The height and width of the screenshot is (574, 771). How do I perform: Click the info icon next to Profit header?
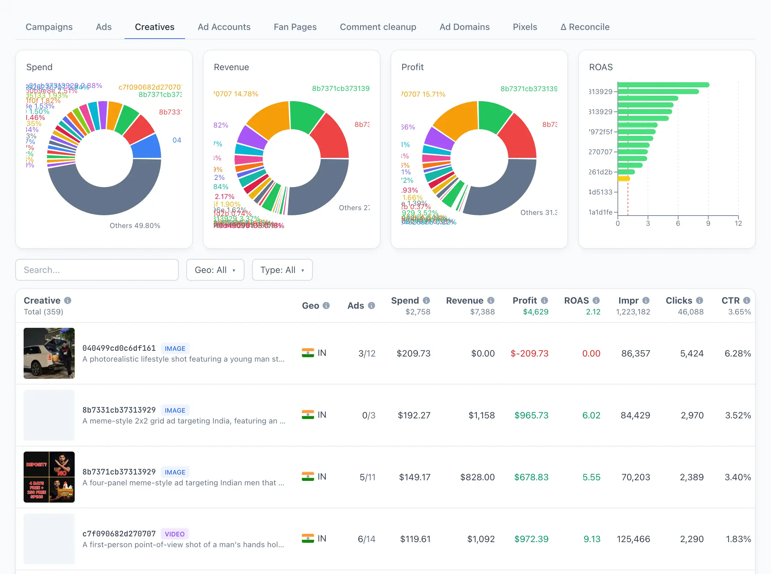545,300
